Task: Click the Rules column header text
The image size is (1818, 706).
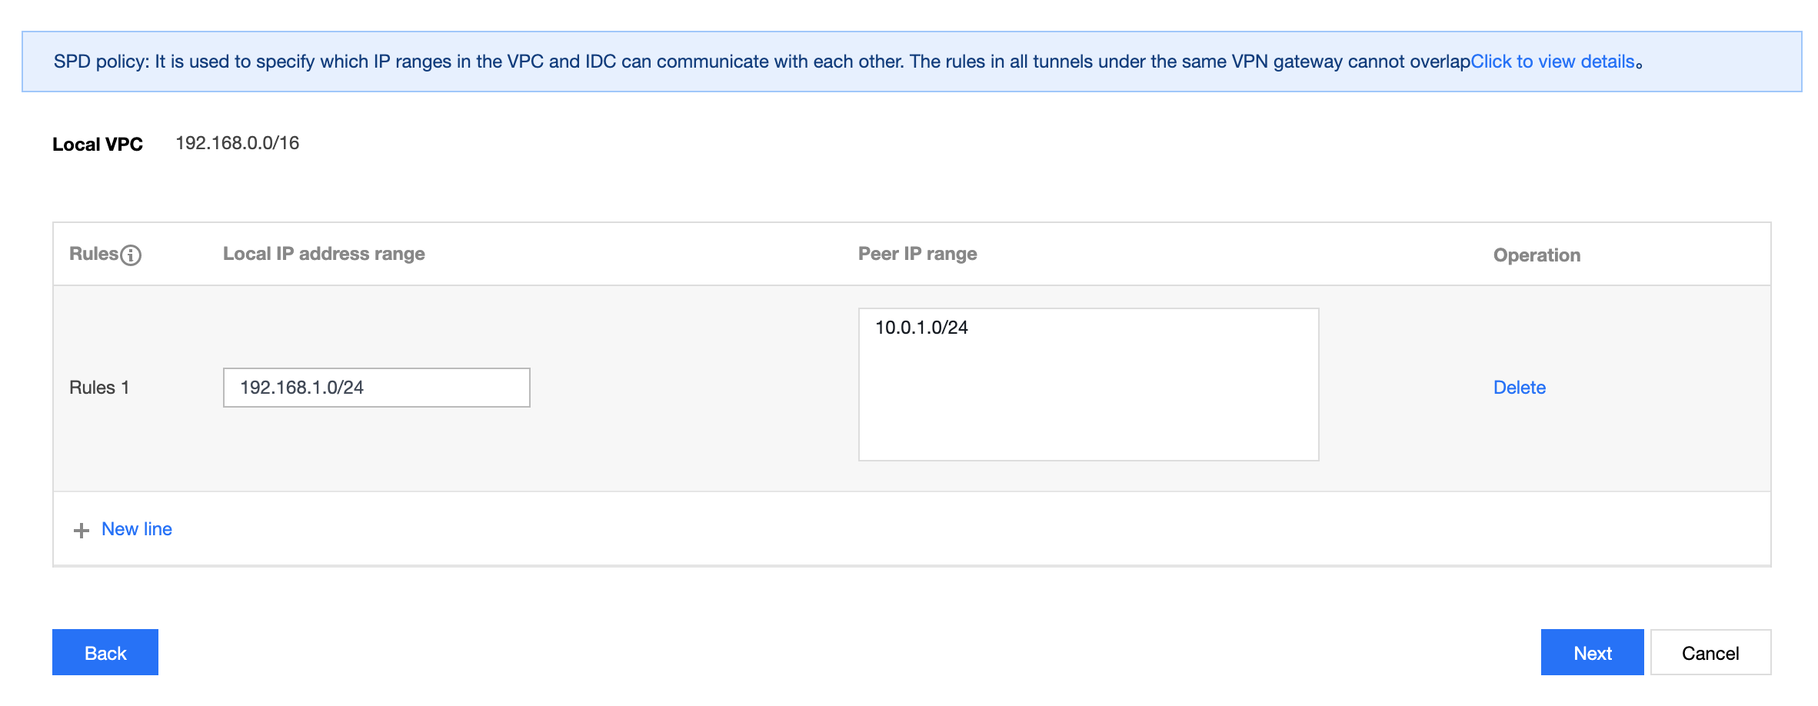Action: 94,254
